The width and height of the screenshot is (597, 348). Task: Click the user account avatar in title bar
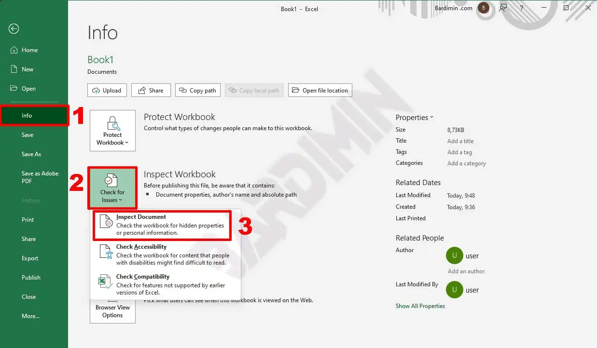483,8
